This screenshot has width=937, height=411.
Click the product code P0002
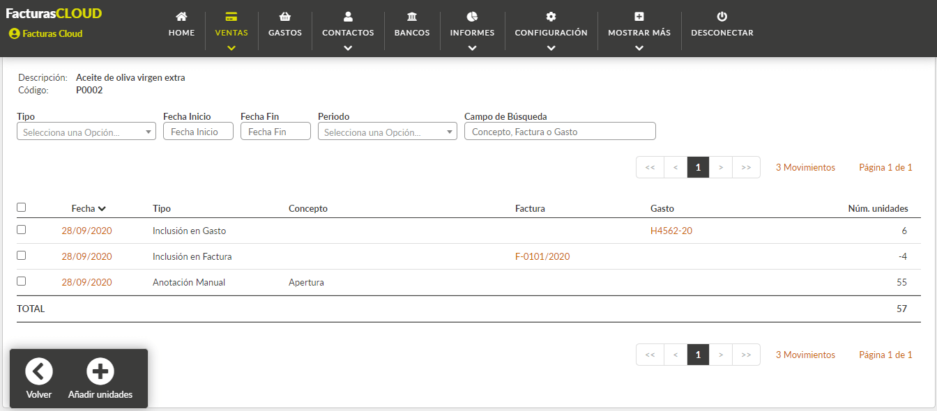[x=89, y=90]
